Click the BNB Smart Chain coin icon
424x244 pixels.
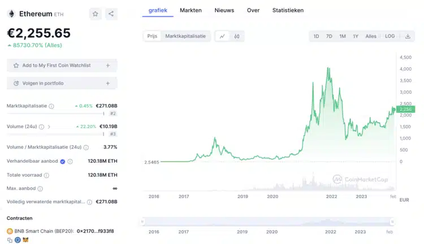pyautogui.click(x=10, y=231)
